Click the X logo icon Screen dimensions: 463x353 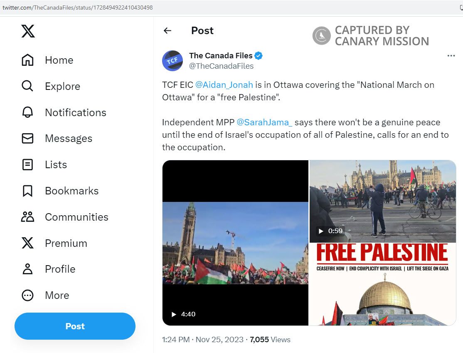tap(28, 31)
